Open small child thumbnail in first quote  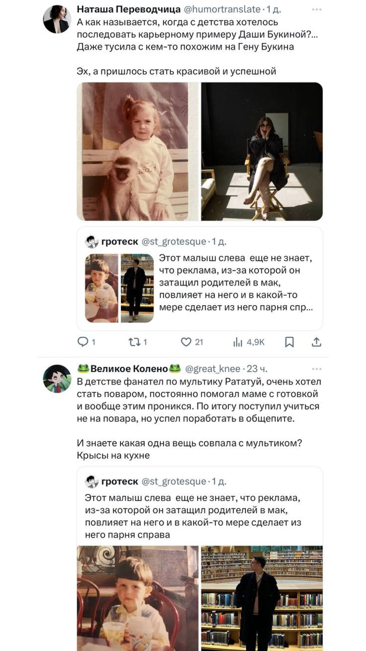[101, 288]
